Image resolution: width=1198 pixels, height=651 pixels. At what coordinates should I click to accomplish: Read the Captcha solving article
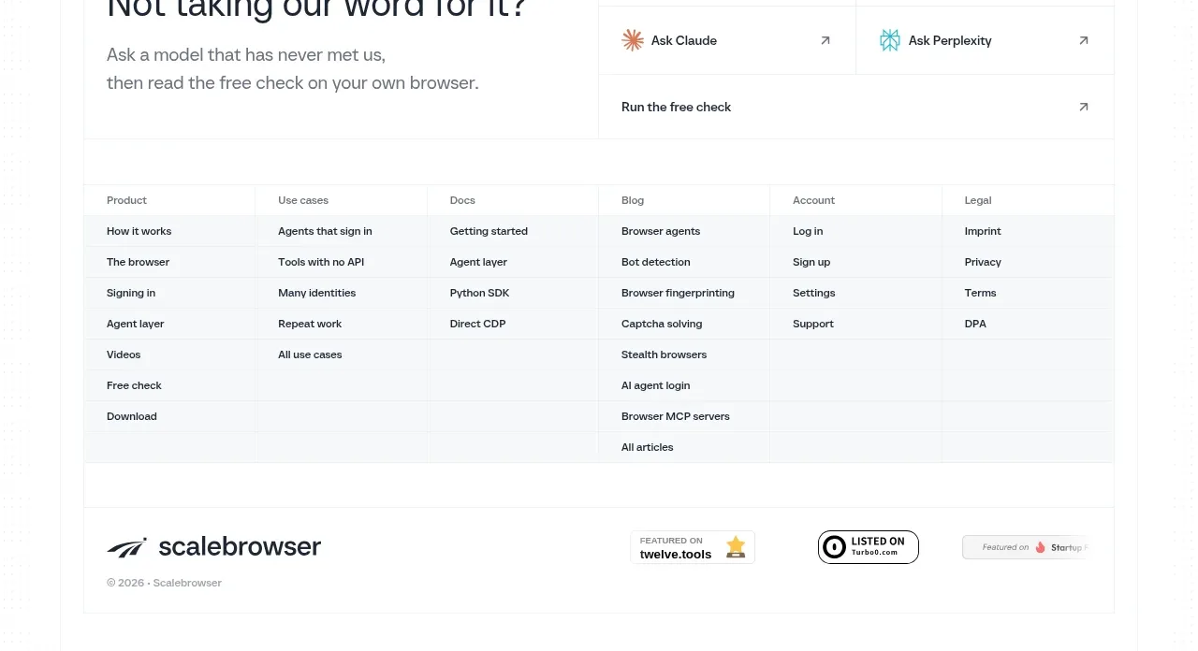(662, 324)
